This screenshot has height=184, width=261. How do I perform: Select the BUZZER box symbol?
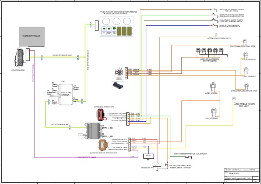149,156
